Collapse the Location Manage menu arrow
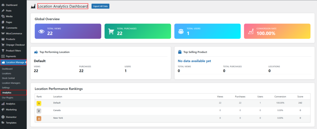 26,62
